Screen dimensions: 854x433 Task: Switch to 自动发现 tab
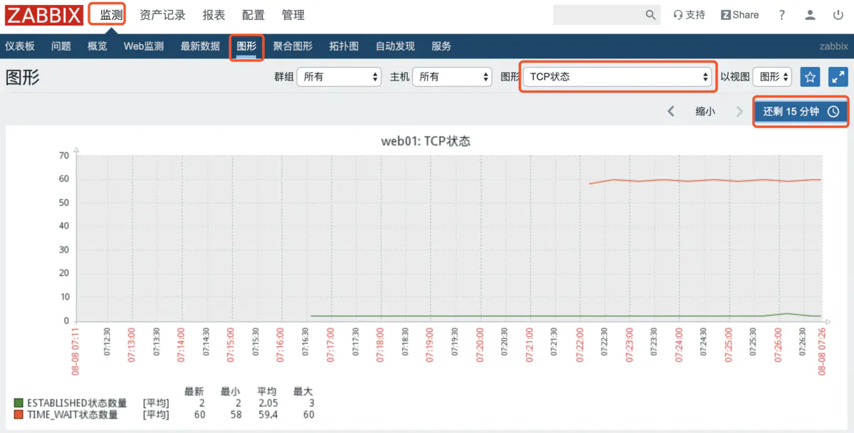(395, 46)
